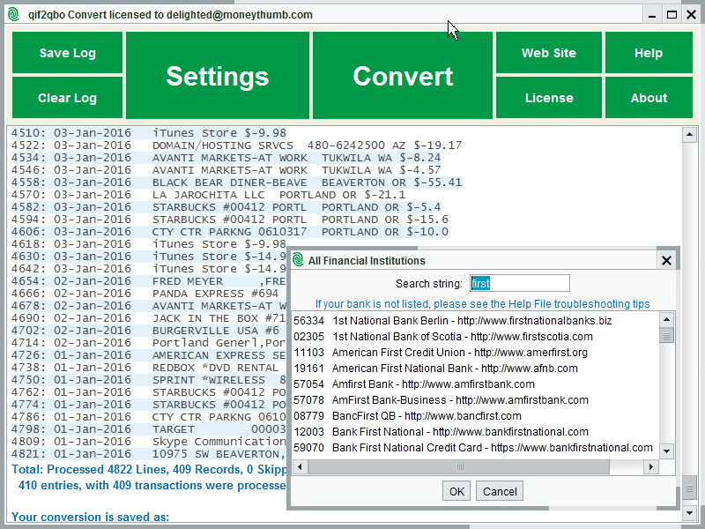This screenshot has height=529, width=705.
Task: Click the log panel scroll-up arrow
Action: 689,134
